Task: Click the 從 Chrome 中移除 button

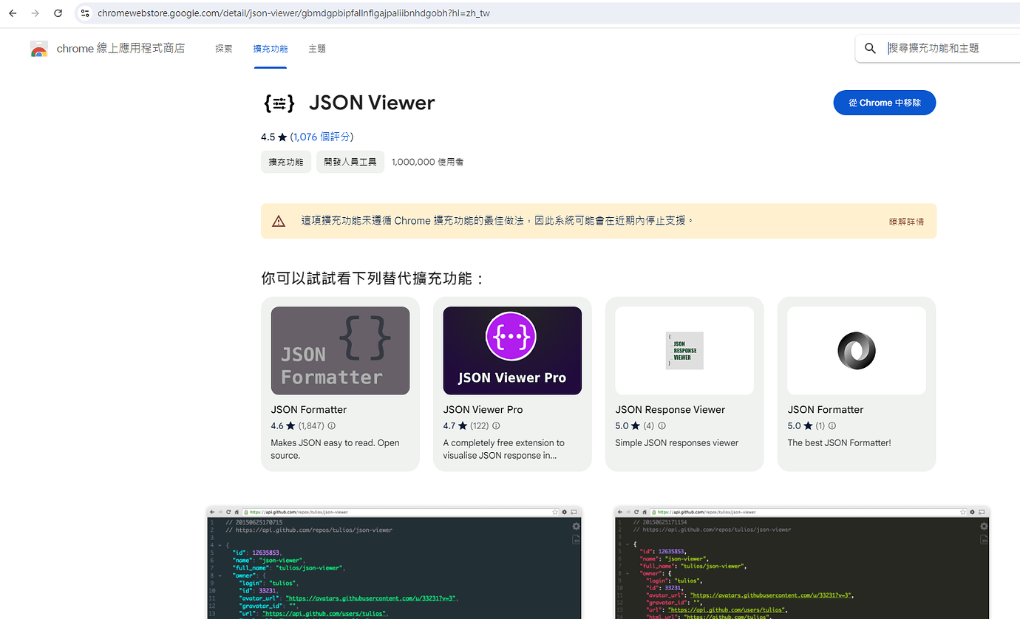Action: pos(884,103)
